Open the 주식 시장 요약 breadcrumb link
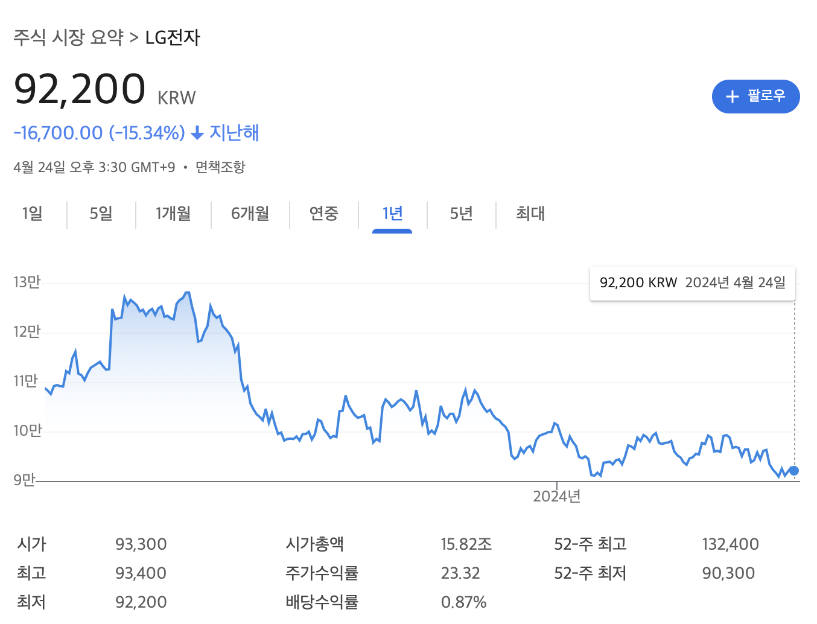The width and height of the screenshot is (817, 624). pos(68,37)
